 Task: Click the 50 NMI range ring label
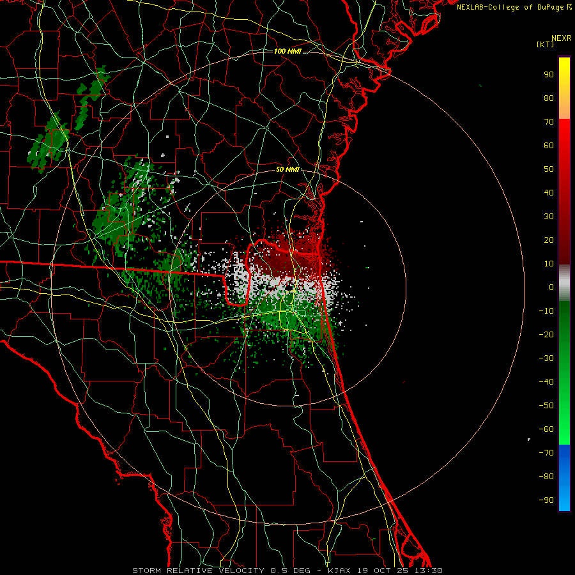click(287, 169)
